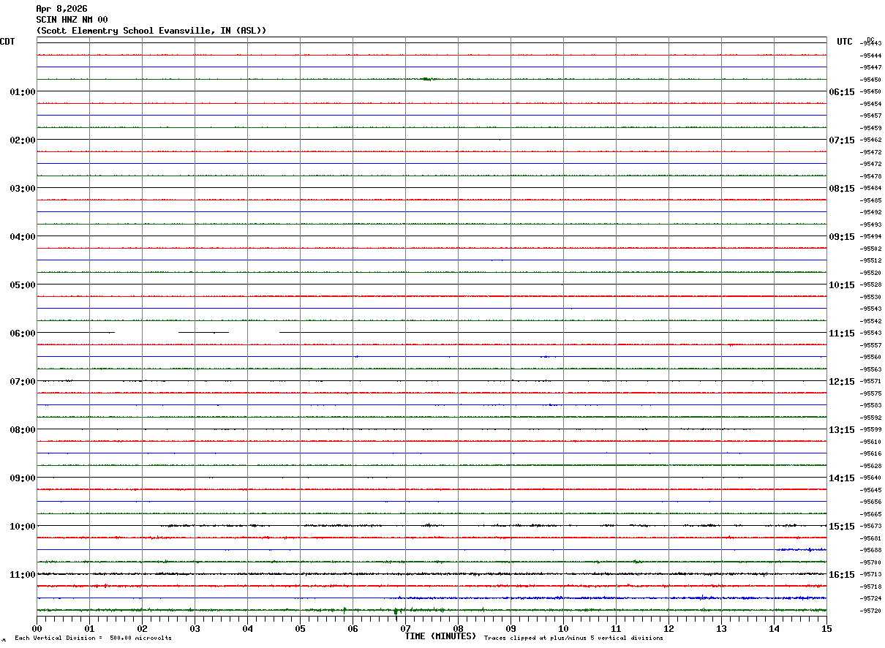Click minute tick label '05' on time axis
Image resolution: width=885 pixels, height=648 pixels.
point(300,628)
